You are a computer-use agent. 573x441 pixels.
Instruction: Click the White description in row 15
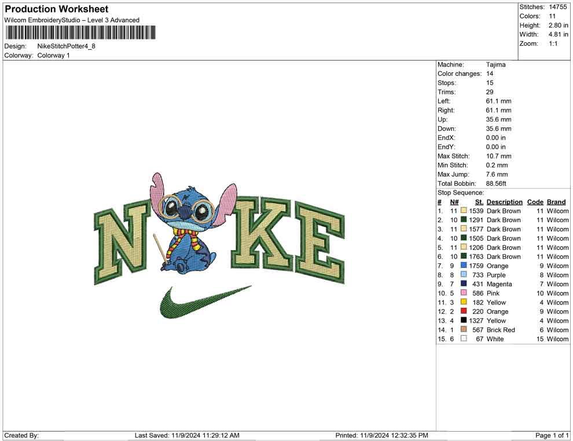(x=495, y=339)
